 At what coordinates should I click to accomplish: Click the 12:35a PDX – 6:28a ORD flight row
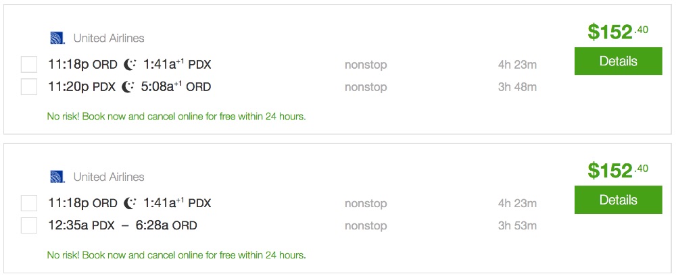click(122, 225)
